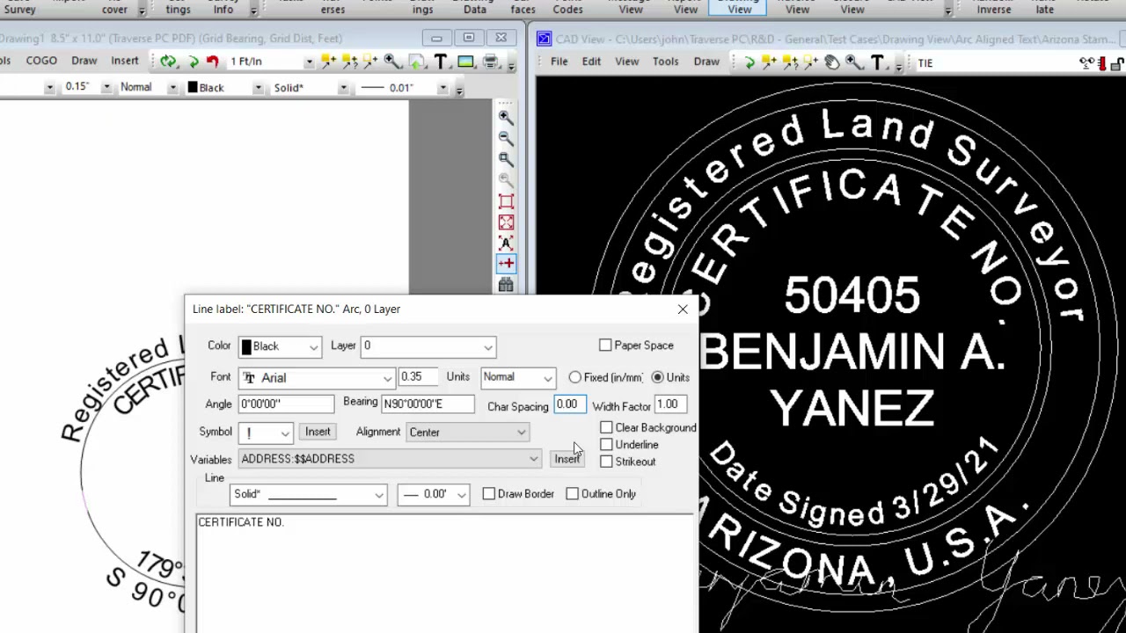Viewport: 1126px width, 633px height.
Task: Select Text tool T in Drawing1 toolbar
Action: click(x=441, y=62)
